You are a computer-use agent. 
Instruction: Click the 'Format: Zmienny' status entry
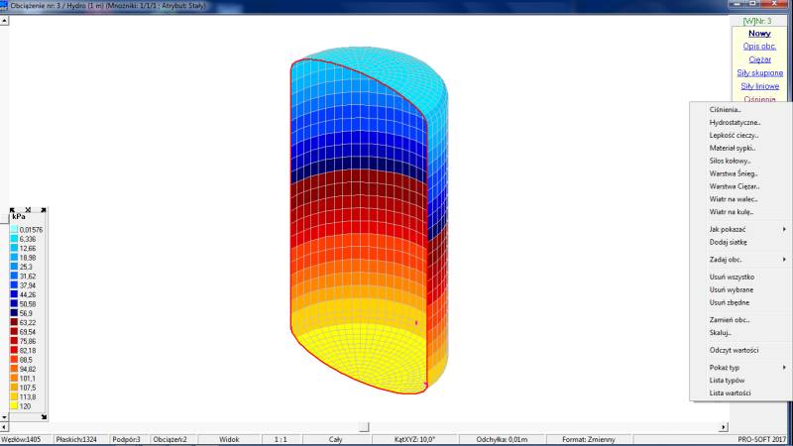click(589, 439)
